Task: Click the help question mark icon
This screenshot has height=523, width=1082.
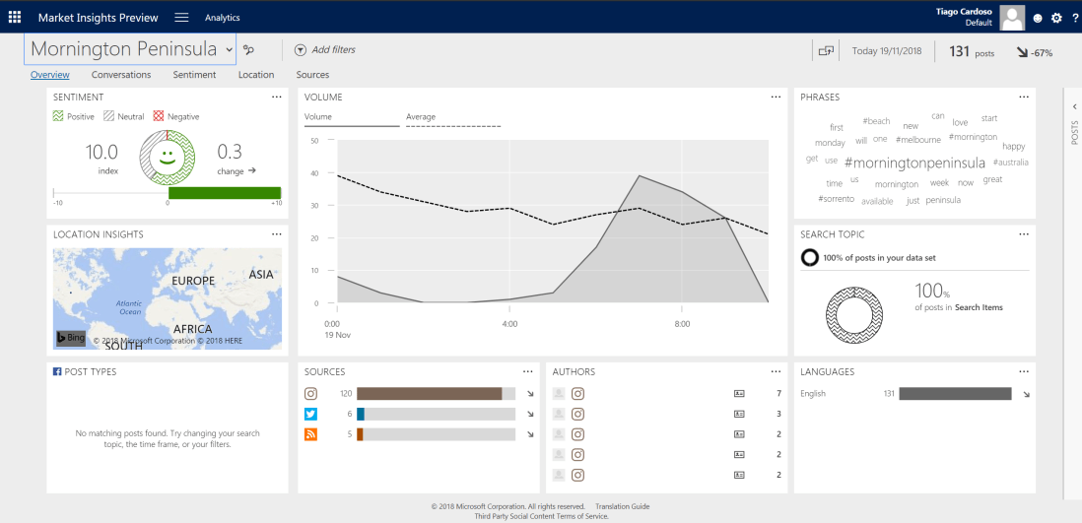Action: [x=1074, y=18]
